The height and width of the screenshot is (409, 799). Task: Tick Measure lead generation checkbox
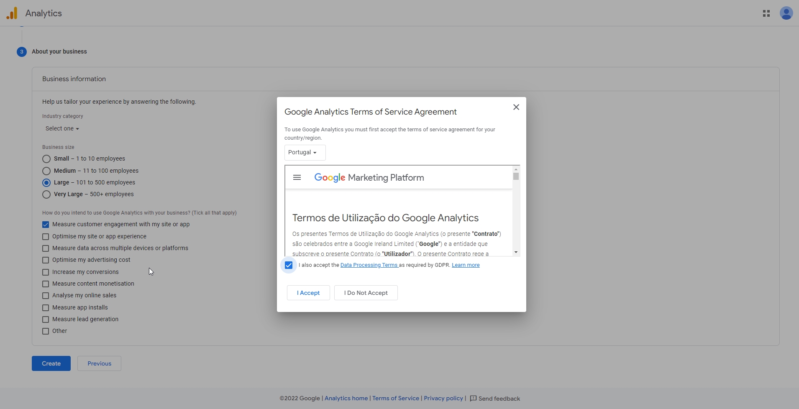(46, 320)
